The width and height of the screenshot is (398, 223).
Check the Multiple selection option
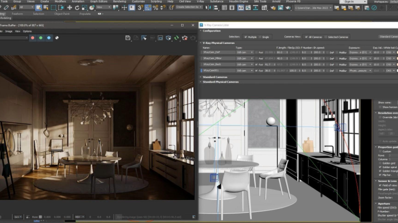point(246,37)
